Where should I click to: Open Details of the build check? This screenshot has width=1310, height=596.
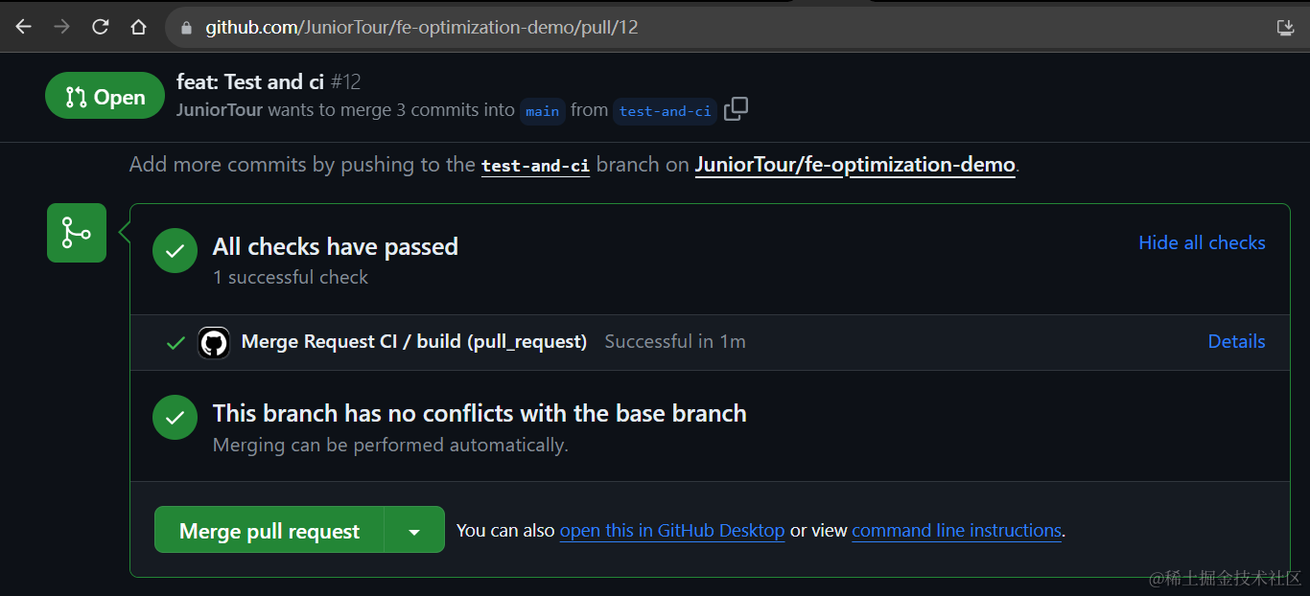[x=1236, y=341]
